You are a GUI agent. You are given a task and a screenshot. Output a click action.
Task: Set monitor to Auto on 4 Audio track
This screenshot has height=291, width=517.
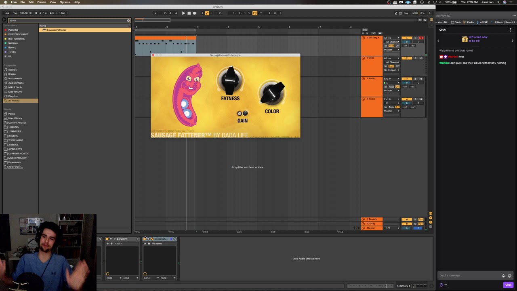pyautogui.click(x=391, y=107)
